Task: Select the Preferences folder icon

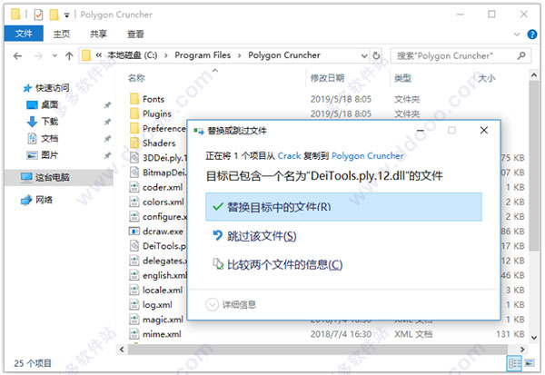Action: click(134, 128)
